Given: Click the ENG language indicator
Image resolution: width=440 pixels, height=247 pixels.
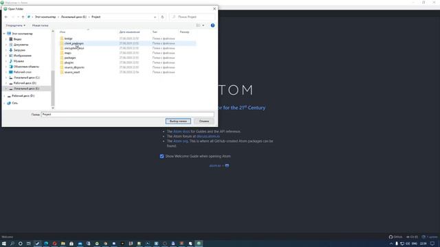Looking at the screenshot, I should (x=414, y=244).
